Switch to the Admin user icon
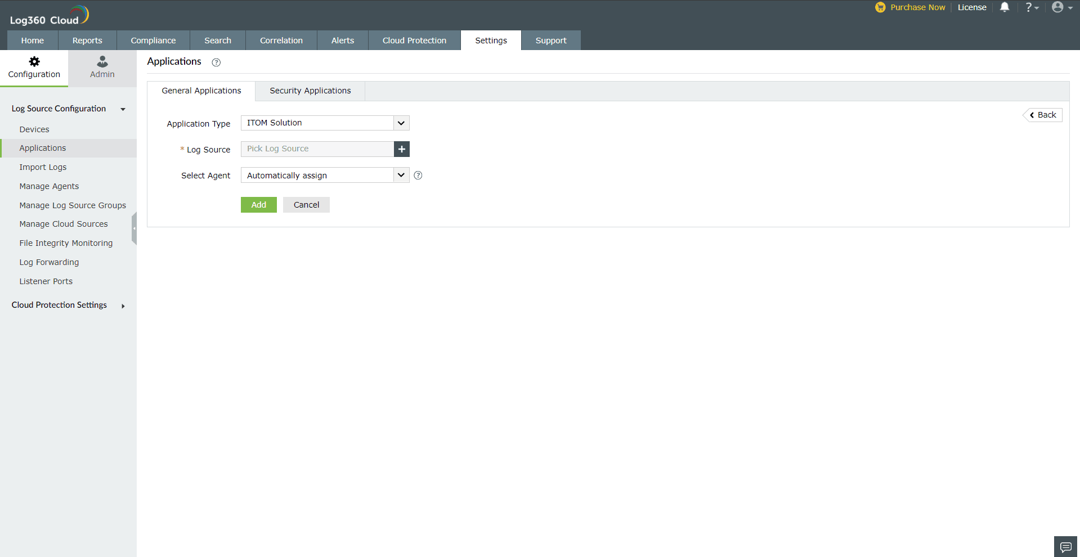The height and width of the screenshot is (557, 1080). (102, 61)
